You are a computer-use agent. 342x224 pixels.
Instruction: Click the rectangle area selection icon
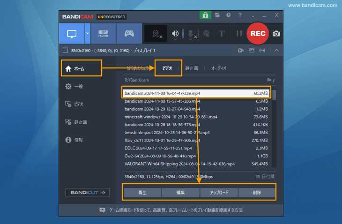[65, 51]
